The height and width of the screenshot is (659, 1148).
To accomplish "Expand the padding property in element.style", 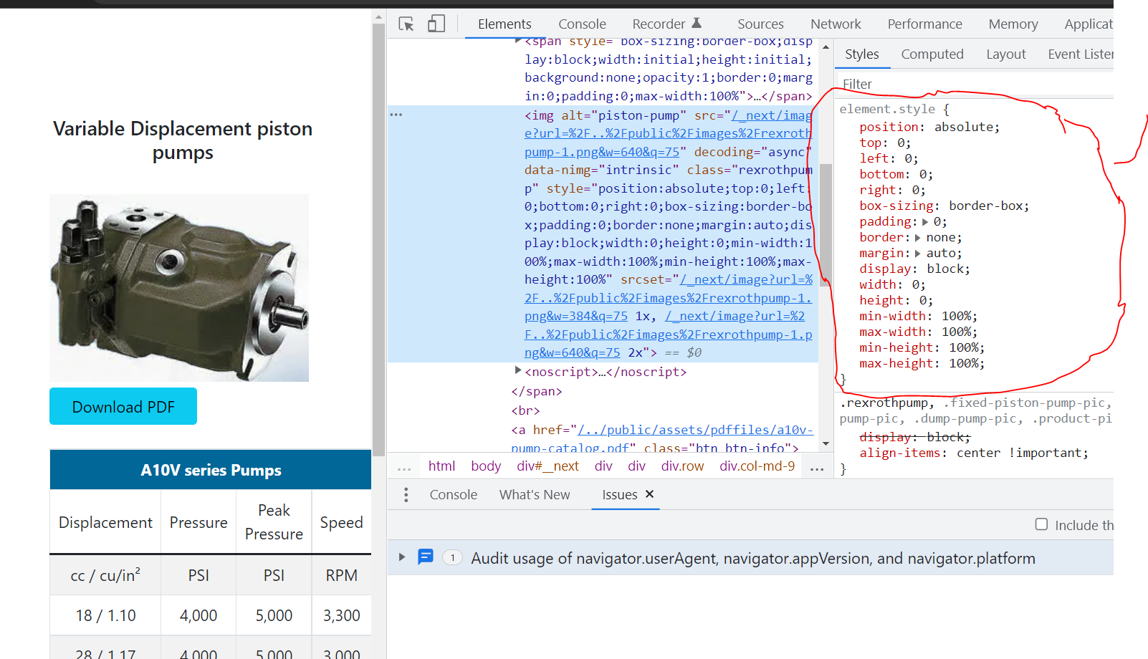I will pos(926,221).
